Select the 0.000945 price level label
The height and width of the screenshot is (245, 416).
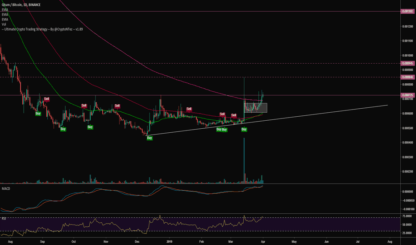(407, 63)
